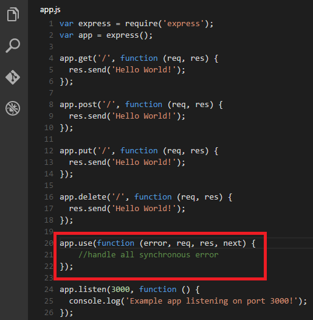
Task: Click line number 26 in gutter
Action: (x=49, y=313)
